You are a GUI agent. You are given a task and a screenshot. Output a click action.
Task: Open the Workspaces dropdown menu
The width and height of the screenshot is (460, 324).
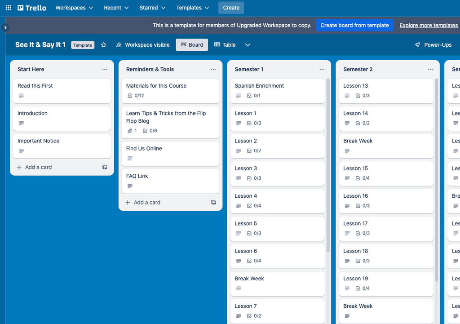point(74,8)
